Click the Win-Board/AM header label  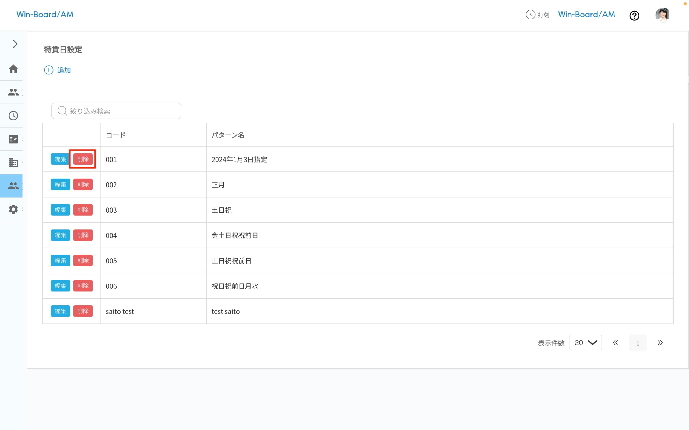pos(586,14)
